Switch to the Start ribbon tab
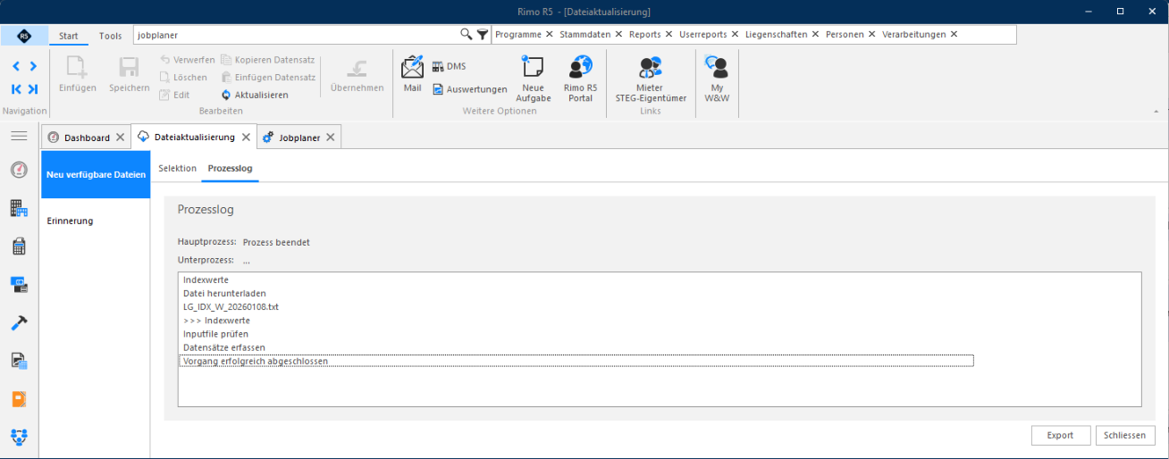1169x459 pixels. pyautogui.click(x=69, y=36)
